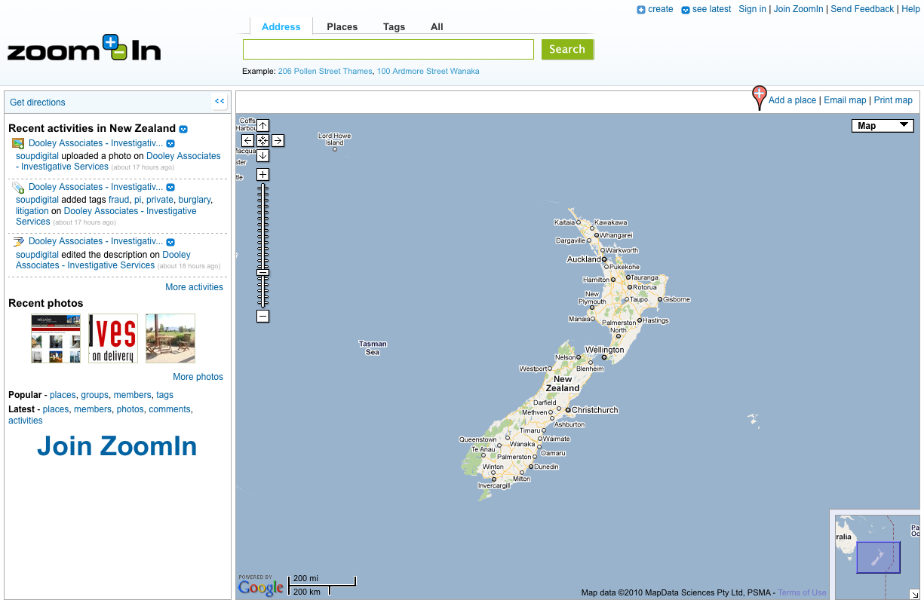Open dropdown next to first Dooley Associates entry
924x606 pixels.
tap(170, 143)
